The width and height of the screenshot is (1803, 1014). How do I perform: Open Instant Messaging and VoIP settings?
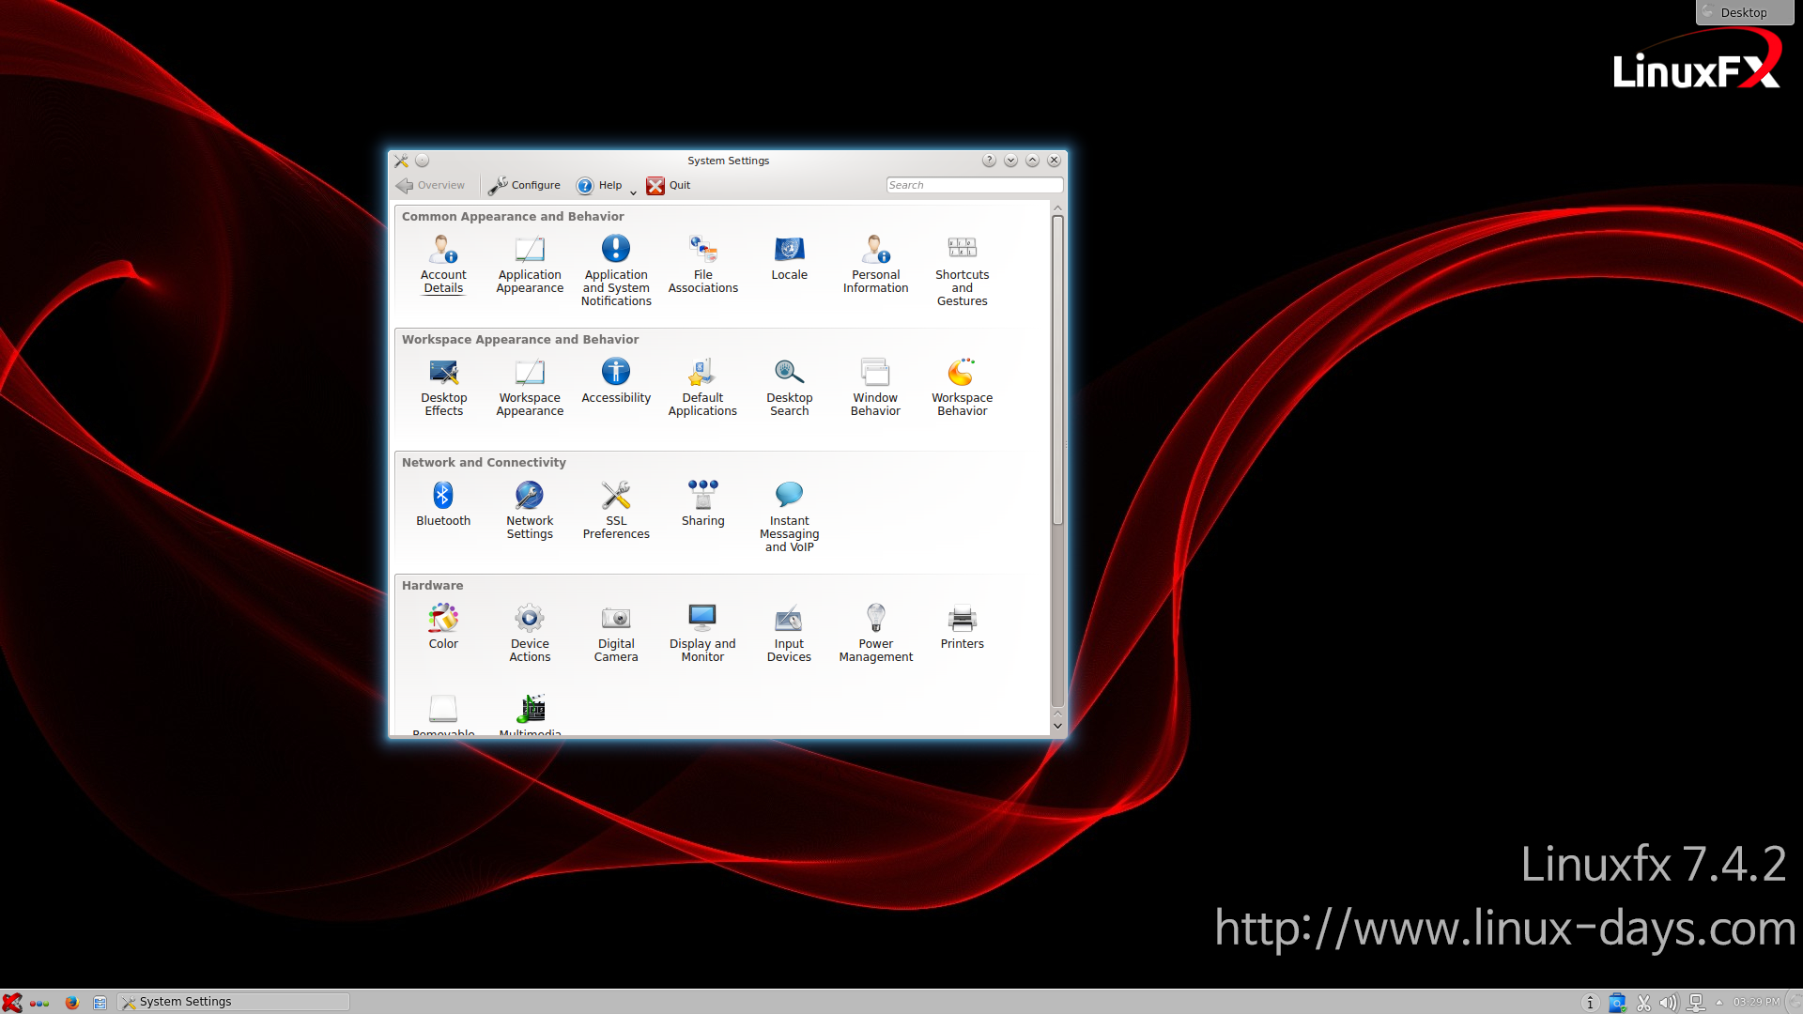coord(789,516)
